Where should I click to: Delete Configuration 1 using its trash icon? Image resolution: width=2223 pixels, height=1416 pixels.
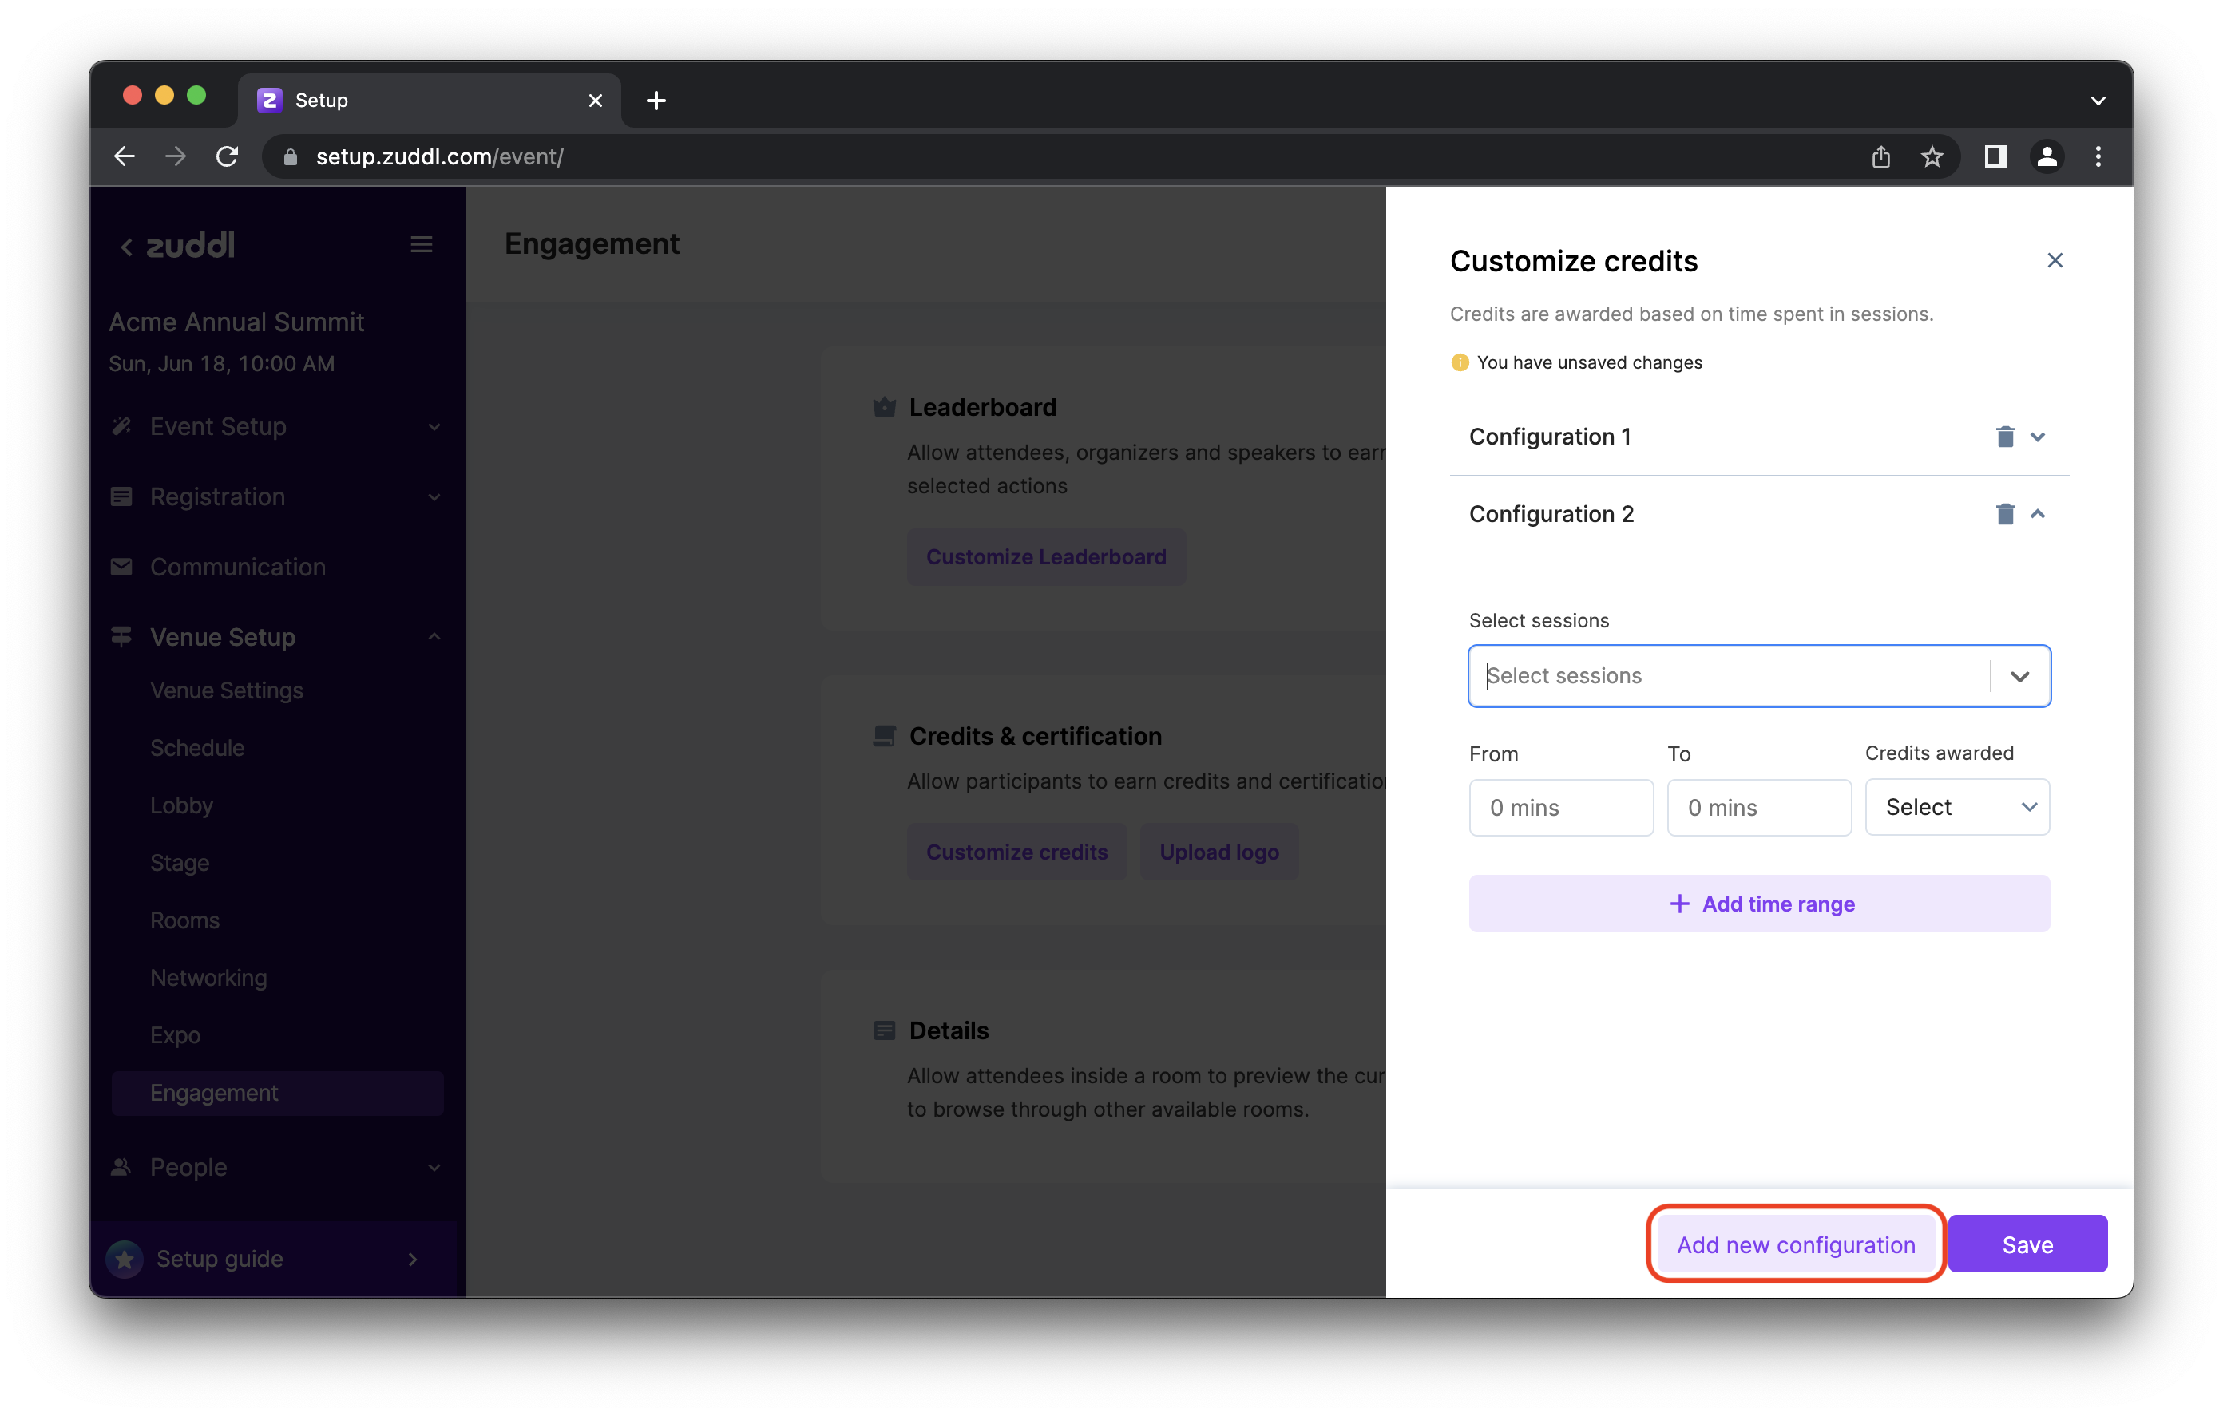[x=2004, y=436]
